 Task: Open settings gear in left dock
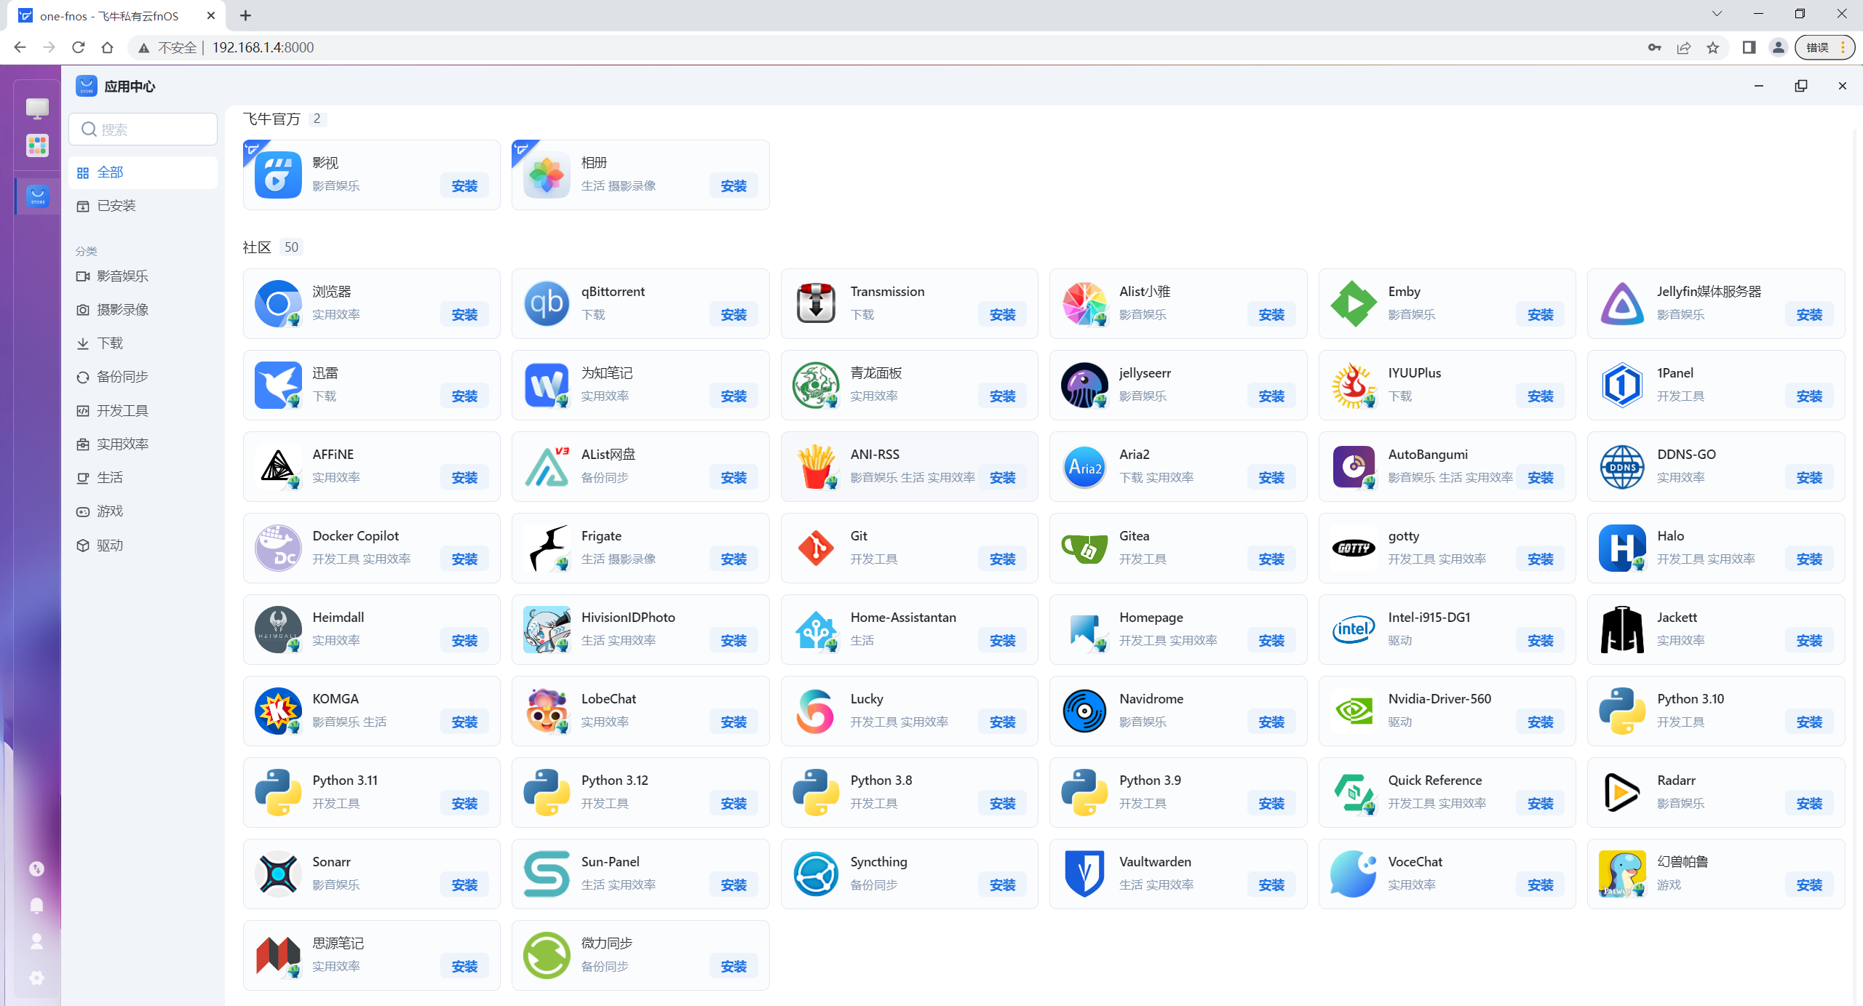tap(36, 978)
